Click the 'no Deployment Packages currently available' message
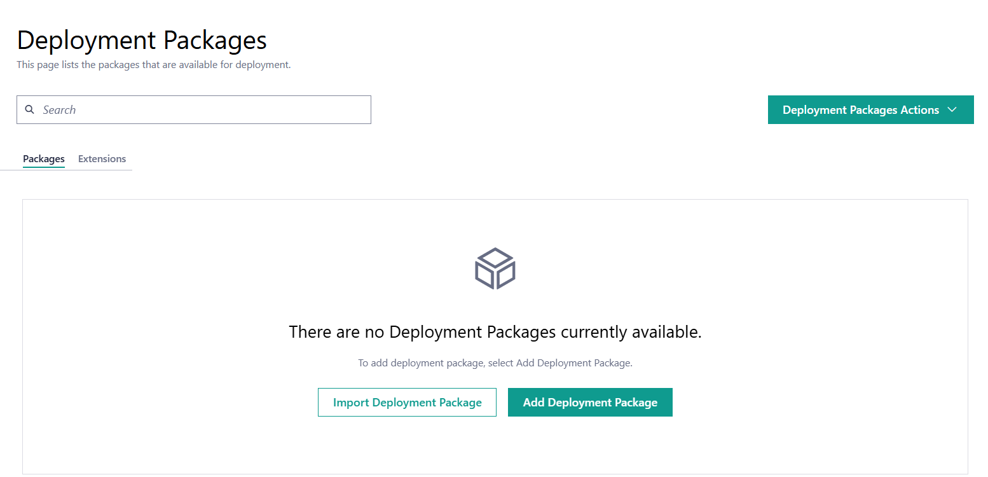This screenshot has height=477, width=988. [x=495, y=332]
